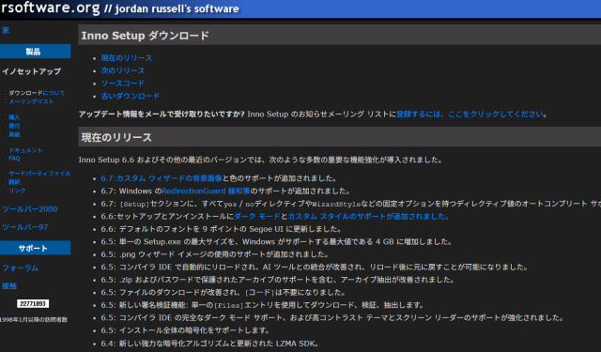601x352 pixels.
Task: Open the 寄付 sidebar link
Action: (14, 126)
